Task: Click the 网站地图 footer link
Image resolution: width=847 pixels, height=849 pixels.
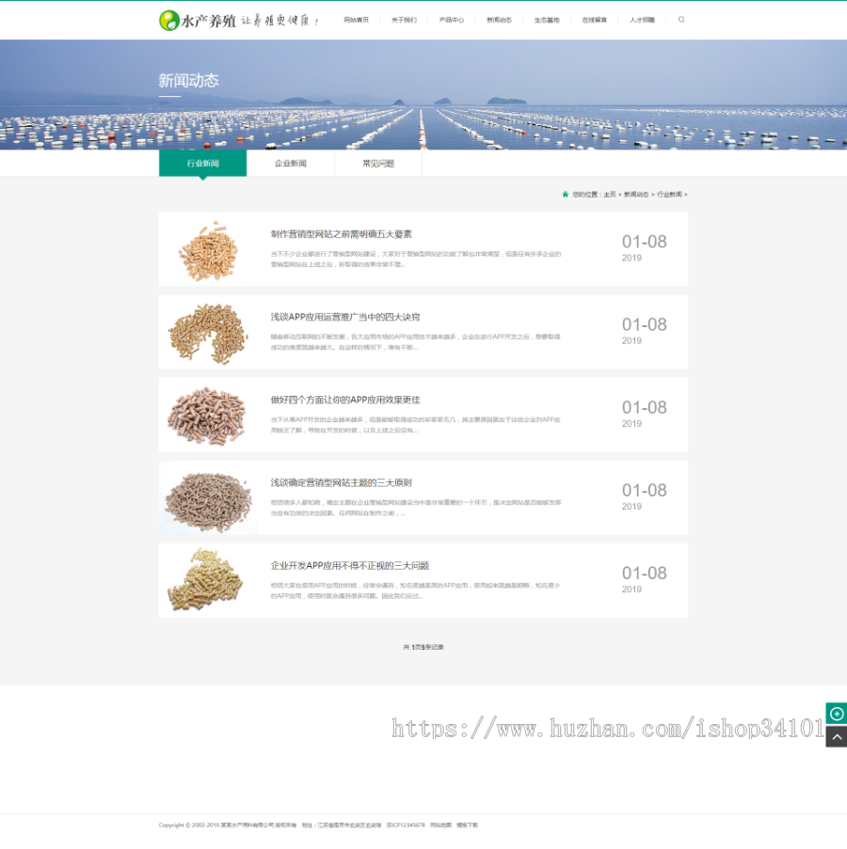Action: tap(440, 825)
